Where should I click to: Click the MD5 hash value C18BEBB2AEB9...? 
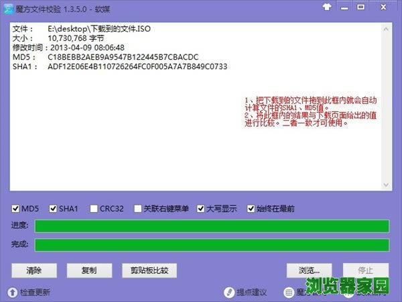point(123,57)
